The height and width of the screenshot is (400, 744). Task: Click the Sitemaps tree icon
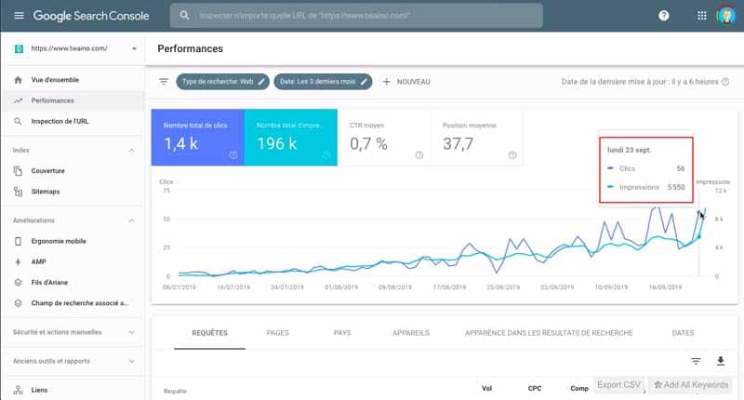coord(18,192)
